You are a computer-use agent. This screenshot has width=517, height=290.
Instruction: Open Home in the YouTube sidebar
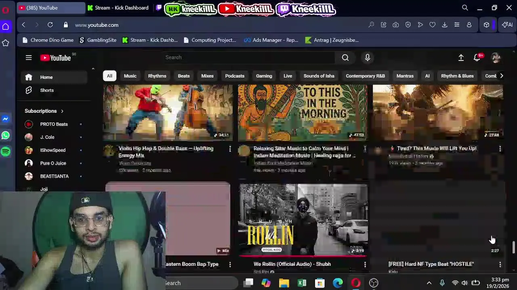(54, 77)
